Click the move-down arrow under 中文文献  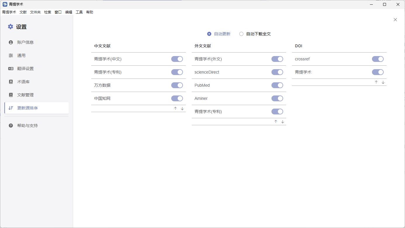coord(182,109)
